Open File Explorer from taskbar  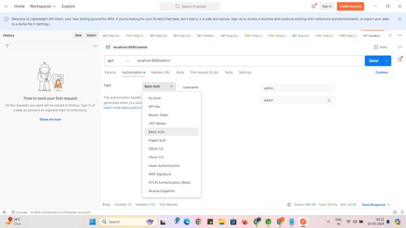tap(222, 222)
